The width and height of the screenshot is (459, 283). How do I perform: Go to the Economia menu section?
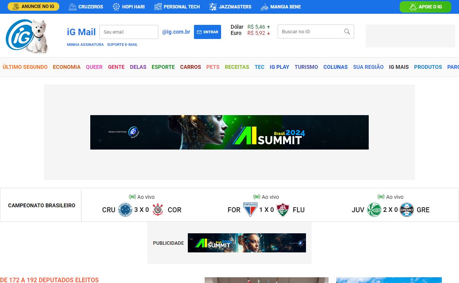tap(67, 67)
